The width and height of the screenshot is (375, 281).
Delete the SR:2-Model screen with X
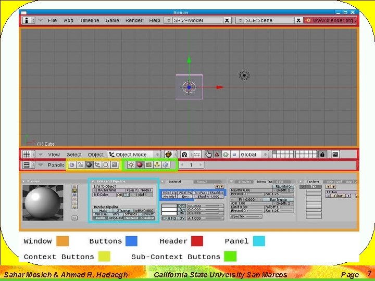click(x=227, y=20)
